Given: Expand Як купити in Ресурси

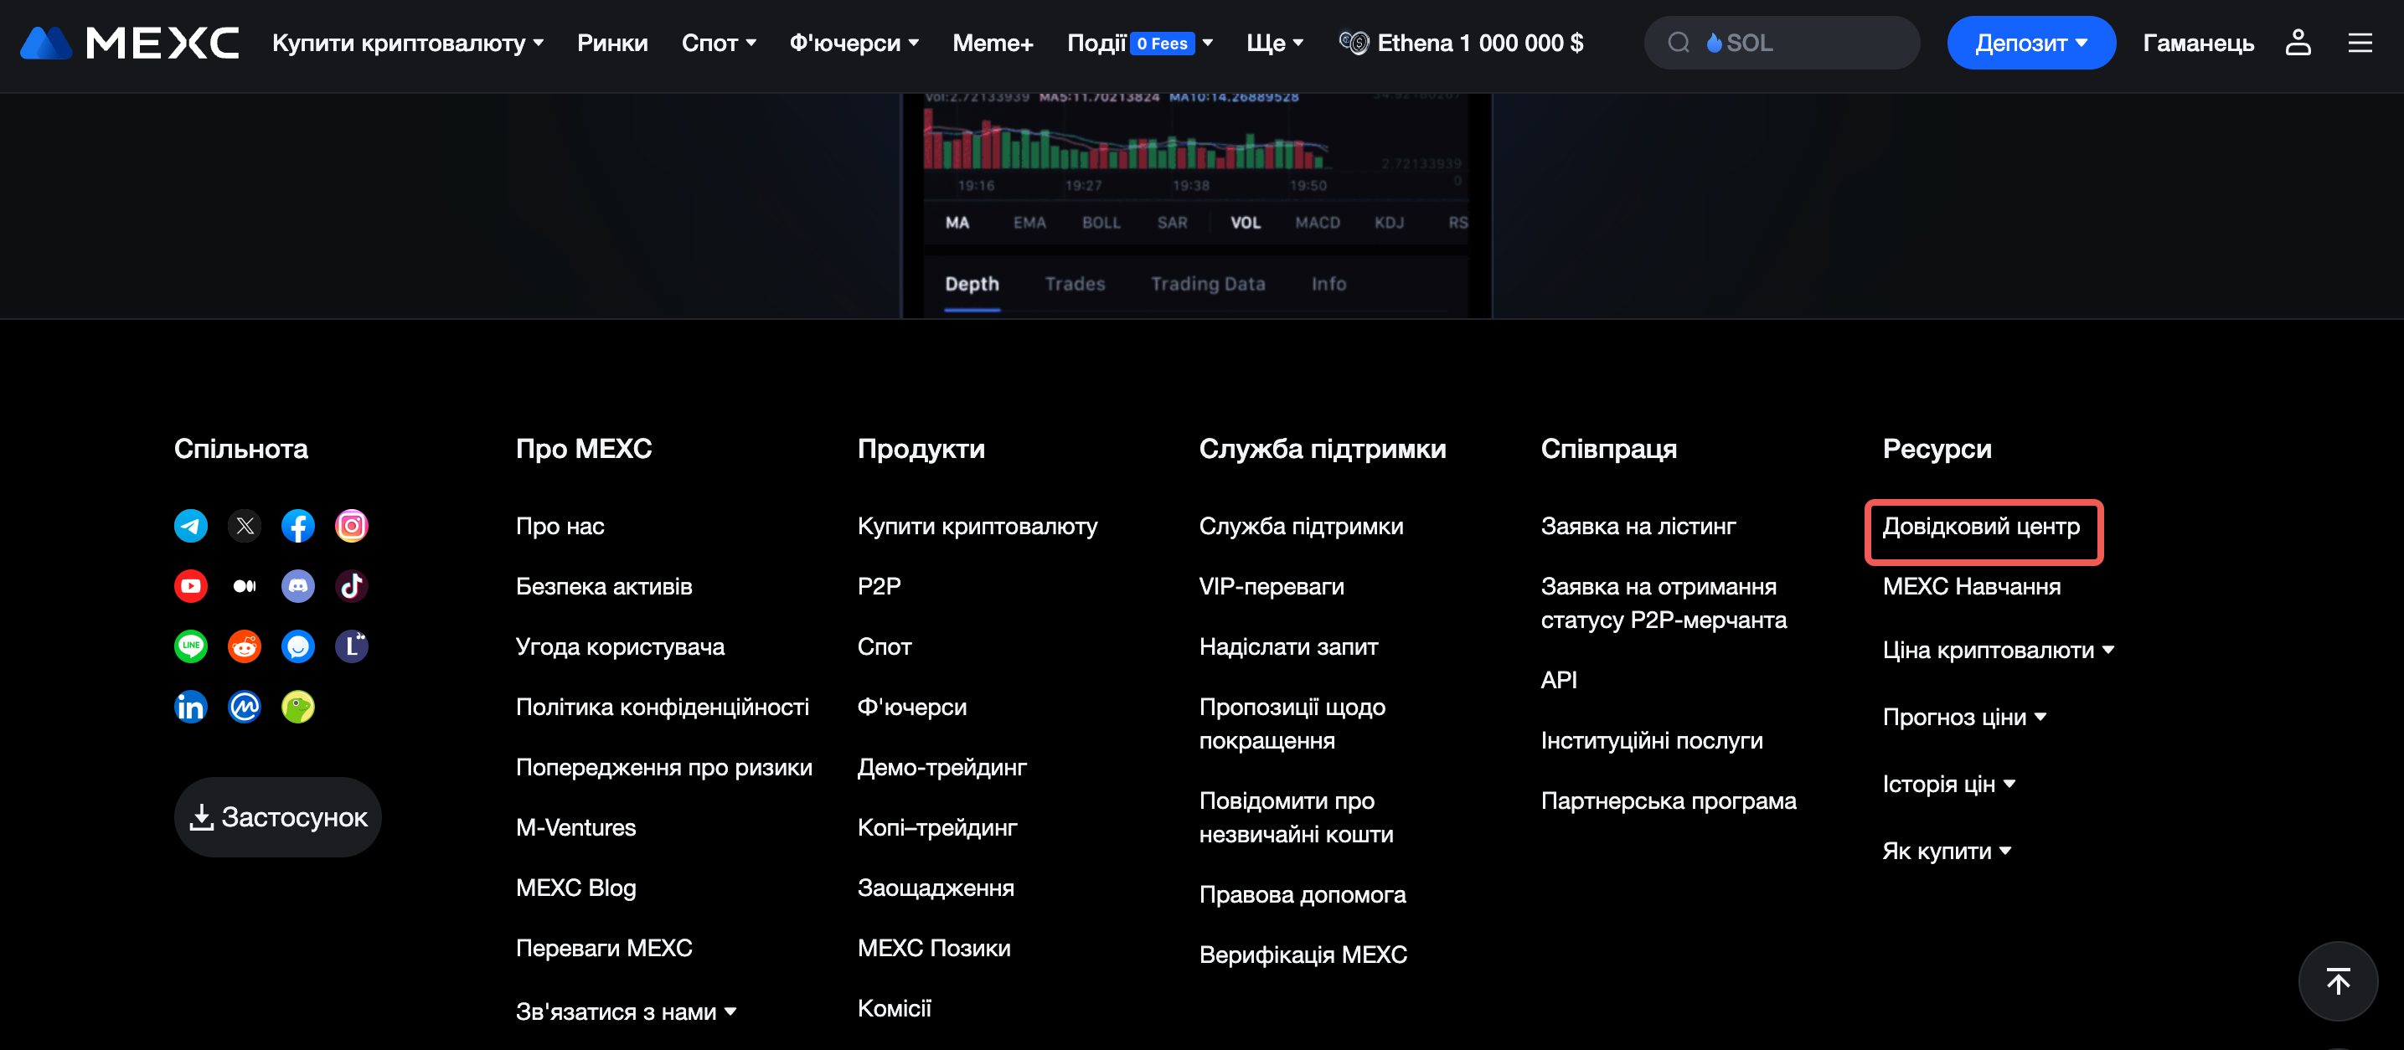Looking at the screenshot, I should [1947, 852].
